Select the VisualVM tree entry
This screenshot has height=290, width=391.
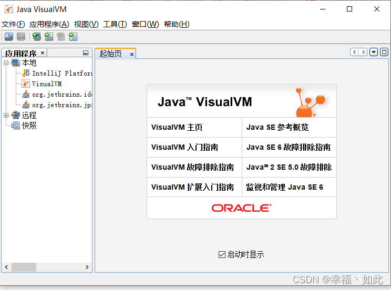[47, 84]
